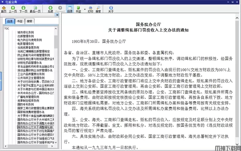Click the document title 国务院办公厅
Image resolution: width=241 pixels, height=151 pixels.
click(x=148, y=24)
